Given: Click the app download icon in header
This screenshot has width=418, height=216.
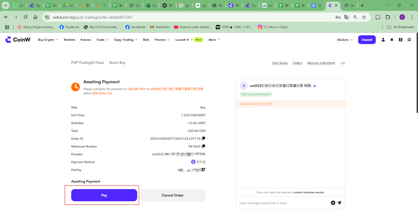Looking at the screenshot, I should click(x=400, y=40).
